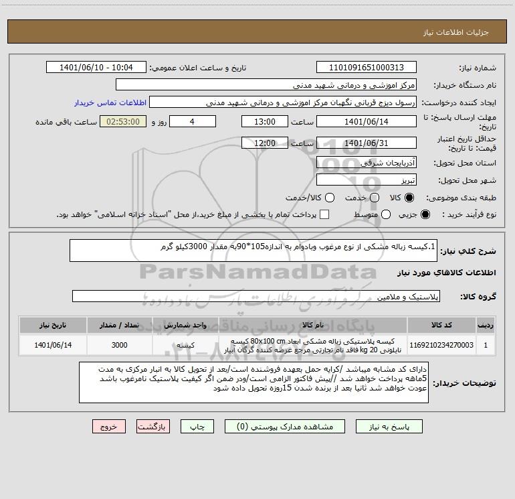The height and width of the screenshot is (499, 515).
Task: Click the response deadline date 1401/06/14 field
Action: 367,121
